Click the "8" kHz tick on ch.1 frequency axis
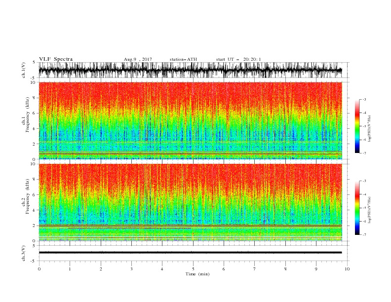 (x=34, y=98)
